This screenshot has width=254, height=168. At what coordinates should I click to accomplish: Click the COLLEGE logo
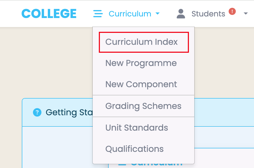(x=49, y=14)
